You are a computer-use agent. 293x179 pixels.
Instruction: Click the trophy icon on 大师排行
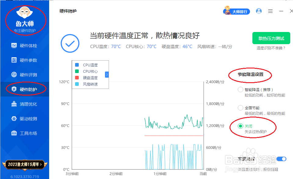(227, 10)
